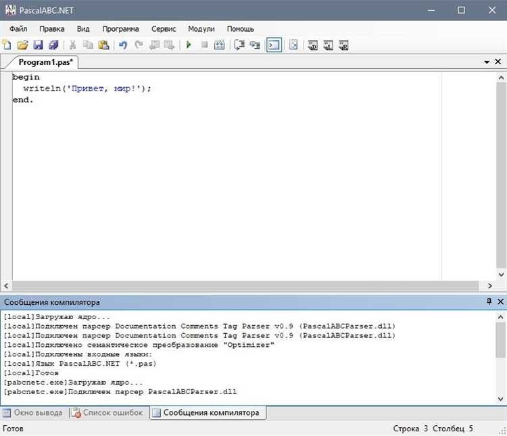This screenshot has height=436, width=507.
Task: Open the document list dropdown arrow
Action: [x=487, y=62]
